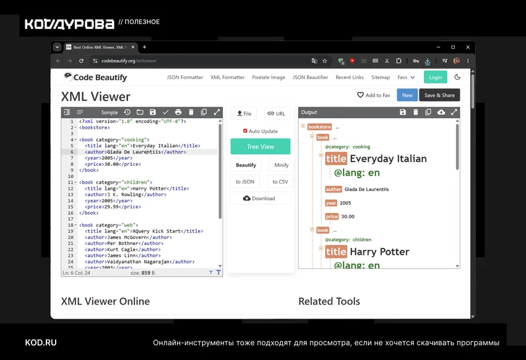Toggle dark mode with the moon icon

457,77
